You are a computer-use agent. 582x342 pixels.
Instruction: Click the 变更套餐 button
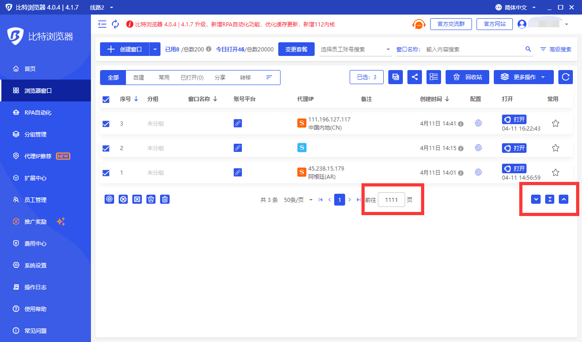[x=296, y=49]
